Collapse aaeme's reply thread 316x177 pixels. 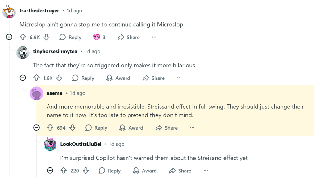[x=36, y=128]
